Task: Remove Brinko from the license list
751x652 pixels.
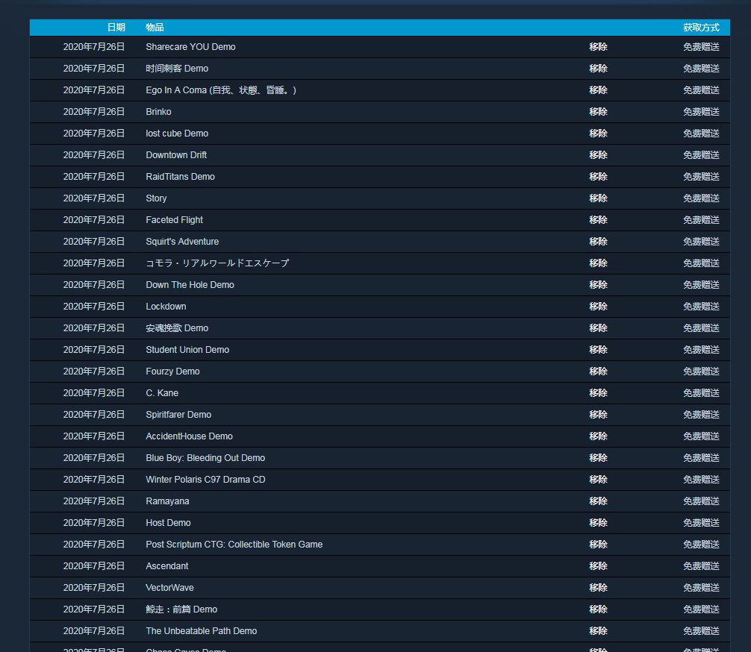Action: click(598, 112)
